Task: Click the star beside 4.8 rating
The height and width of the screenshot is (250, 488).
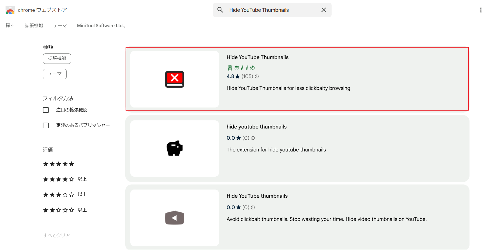Action: 238,76
